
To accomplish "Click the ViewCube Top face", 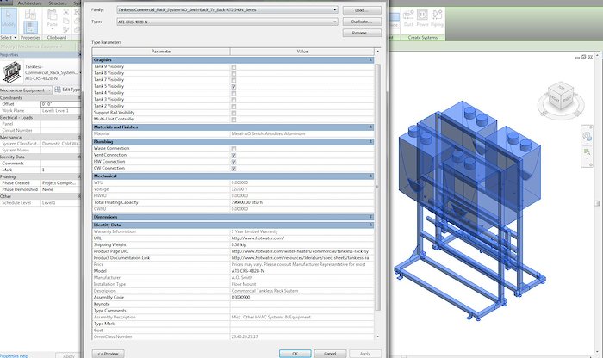I will [561, 88].
